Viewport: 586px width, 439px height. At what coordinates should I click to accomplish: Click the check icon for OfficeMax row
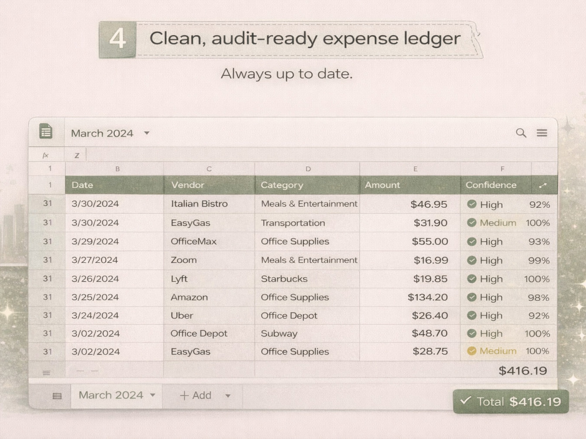coord(472,242)
